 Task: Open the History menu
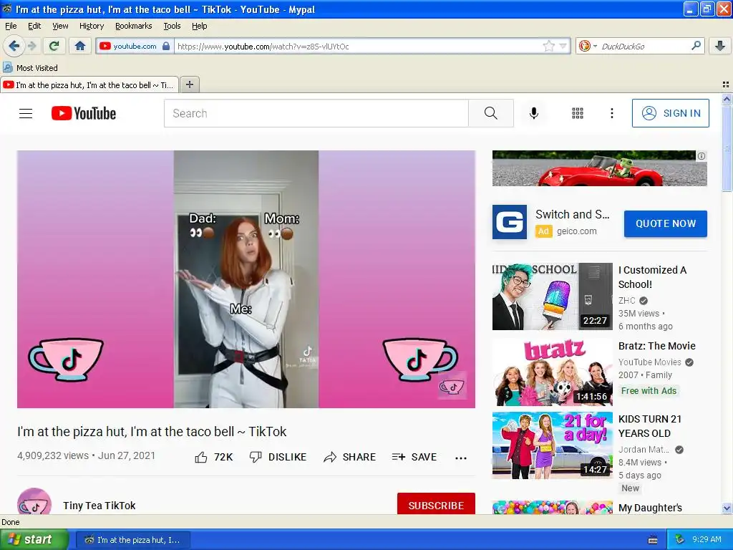(92, 26)
